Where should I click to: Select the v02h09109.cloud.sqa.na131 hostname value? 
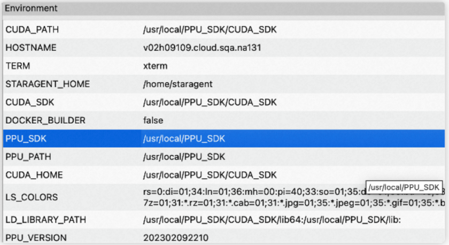click(x=202, y=48)
